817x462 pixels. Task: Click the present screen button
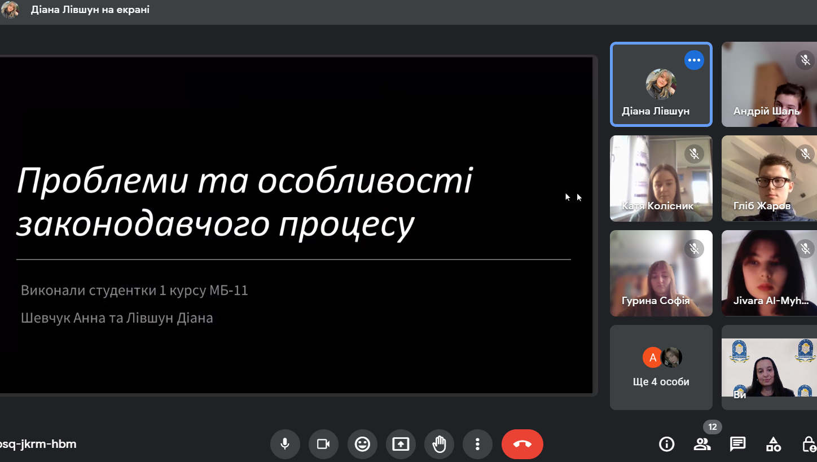pyautogui.click(x=401, y=444)
